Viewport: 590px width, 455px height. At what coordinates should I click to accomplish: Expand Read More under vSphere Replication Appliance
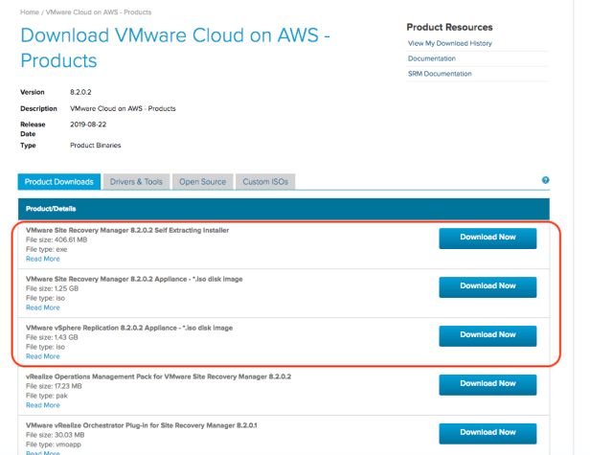tap(42, 356)
